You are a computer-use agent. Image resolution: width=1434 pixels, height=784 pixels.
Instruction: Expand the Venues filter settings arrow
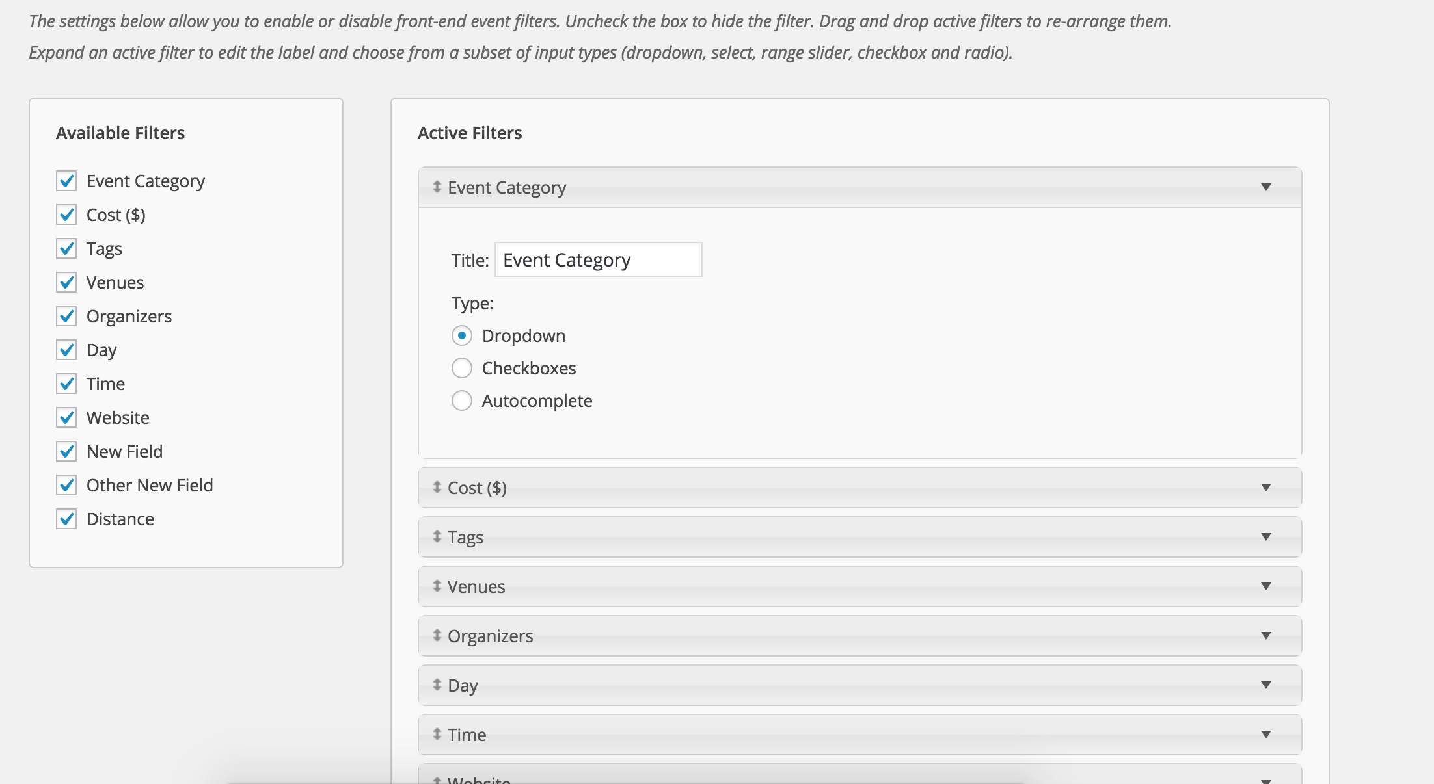1265,586
